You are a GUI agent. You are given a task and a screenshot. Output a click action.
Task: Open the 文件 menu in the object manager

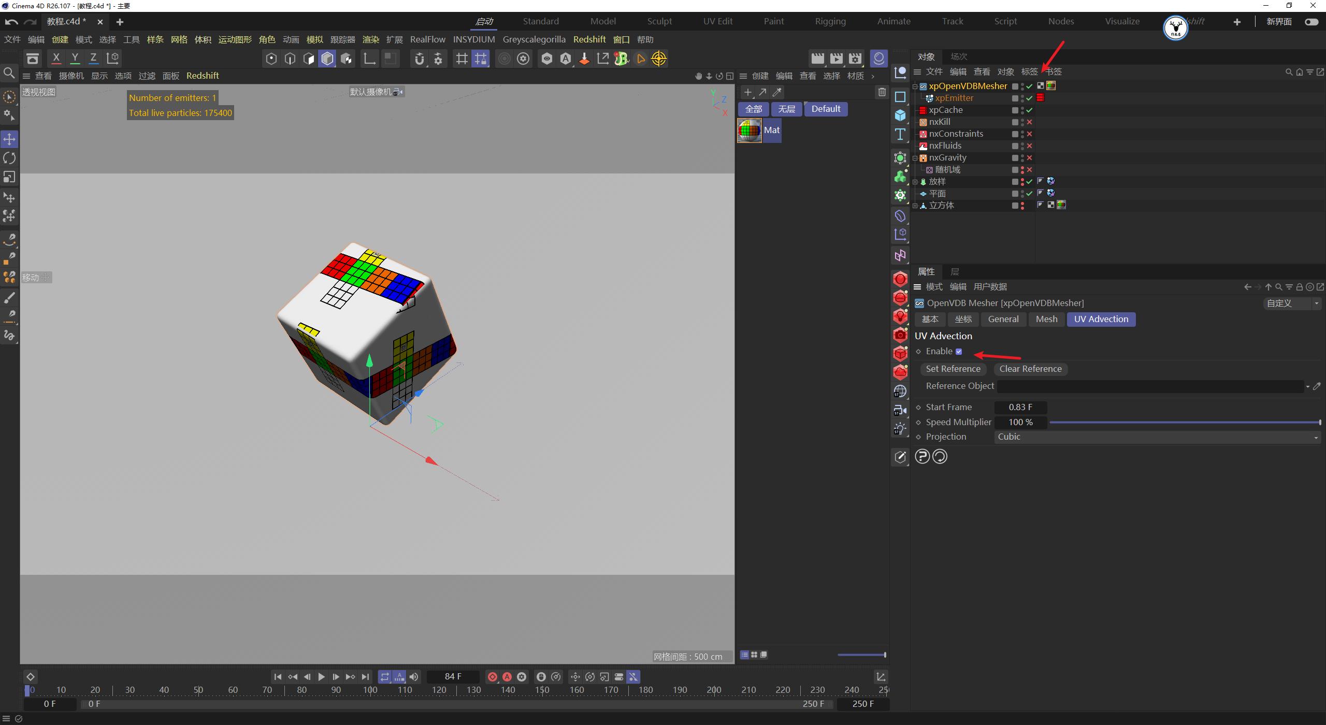934,71
